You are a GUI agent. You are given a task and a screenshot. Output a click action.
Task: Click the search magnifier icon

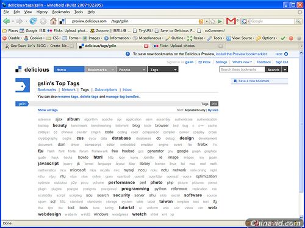[x=298, y=21]
